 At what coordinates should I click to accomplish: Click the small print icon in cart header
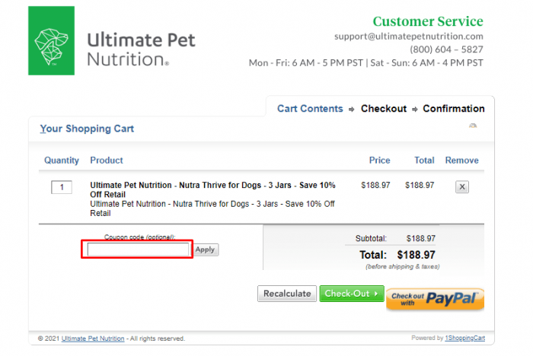coord(473,126)
